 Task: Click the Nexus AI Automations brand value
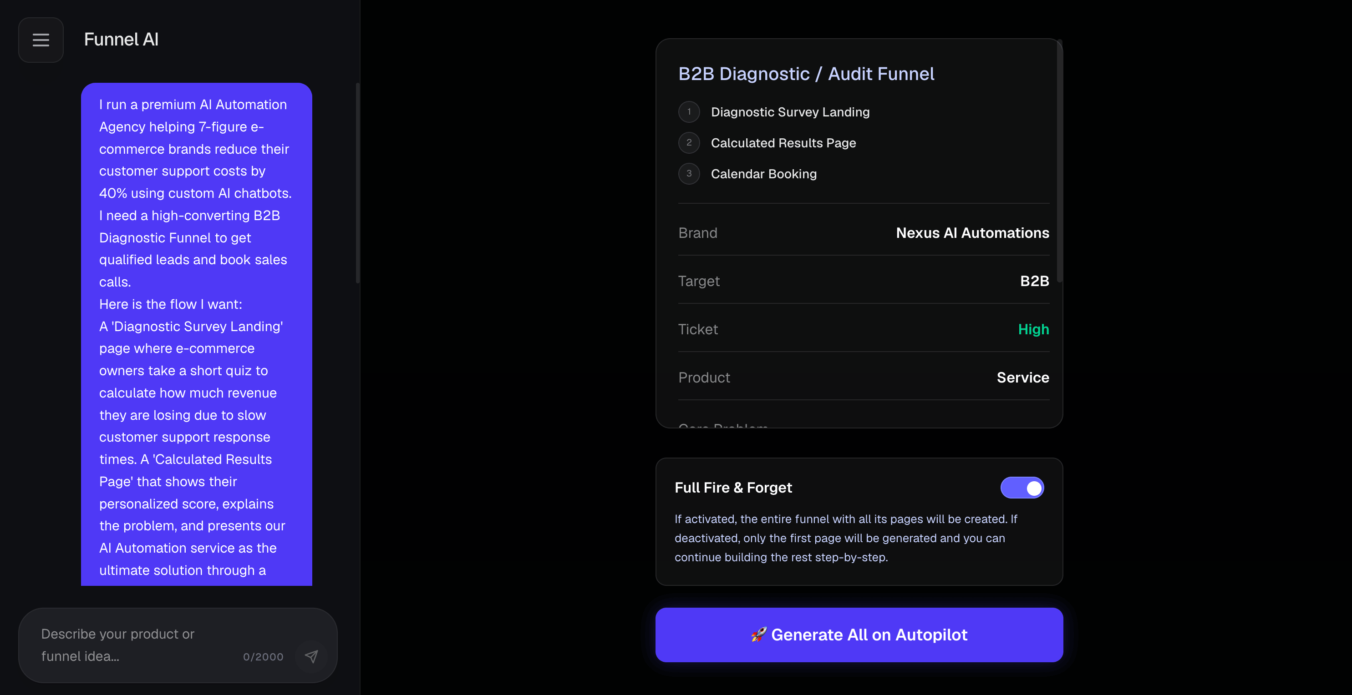point(972,233)
